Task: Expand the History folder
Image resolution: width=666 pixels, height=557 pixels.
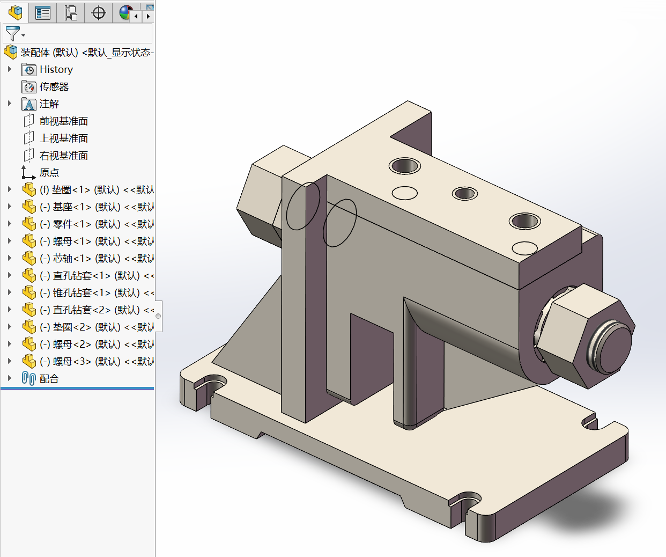Action: coord(10,69)
